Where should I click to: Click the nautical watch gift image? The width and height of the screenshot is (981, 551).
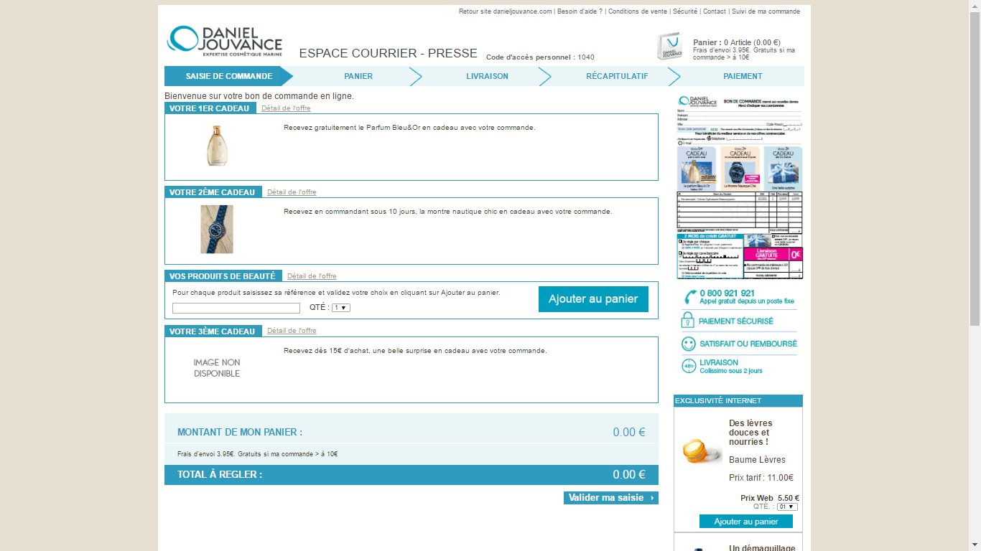coord(216,230)
